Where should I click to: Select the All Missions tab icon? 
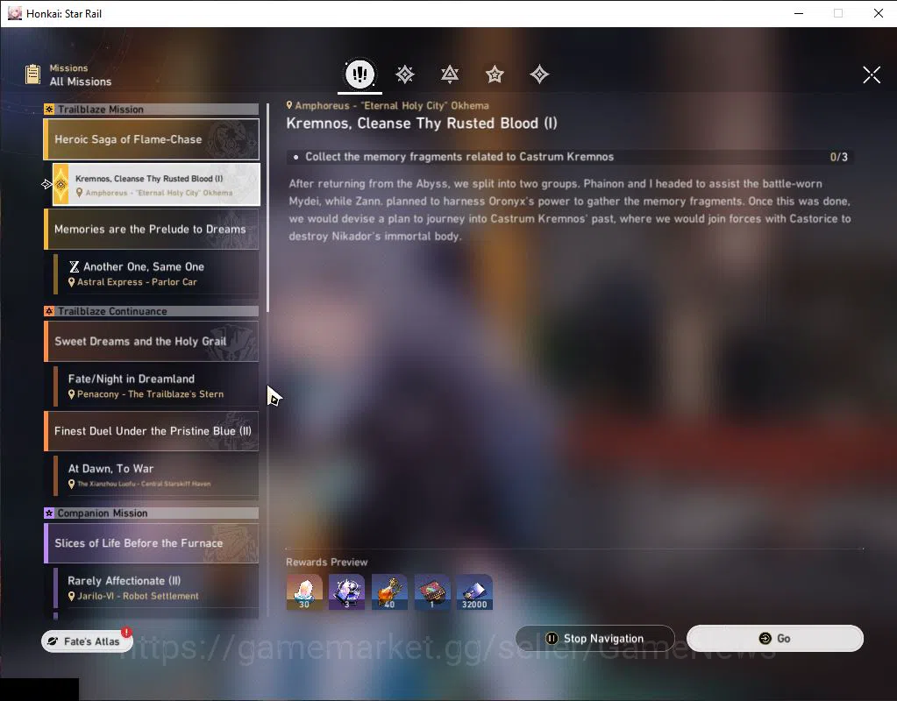[360, 74]
